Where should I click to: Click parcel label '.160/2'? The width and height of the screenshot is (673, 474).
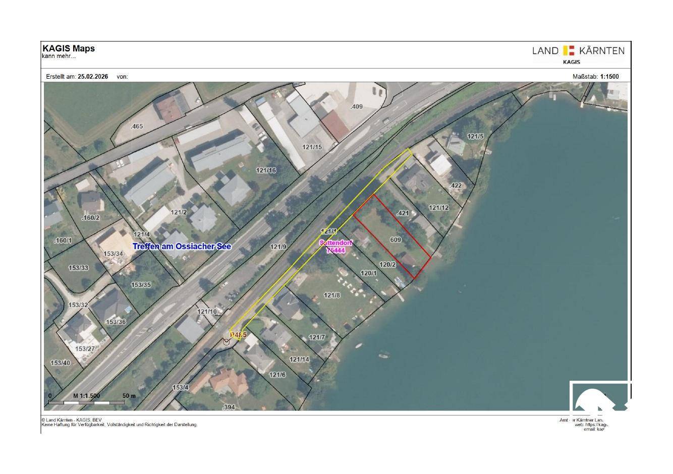91,218
